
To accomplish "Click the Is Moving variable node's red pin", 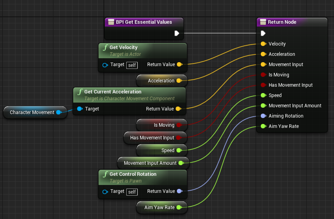I will point(178,125).
